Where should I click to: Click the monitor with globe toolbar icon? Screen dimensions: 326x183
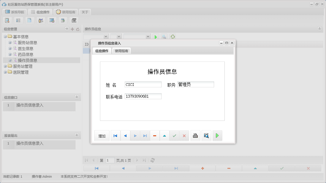coord(51,20)
